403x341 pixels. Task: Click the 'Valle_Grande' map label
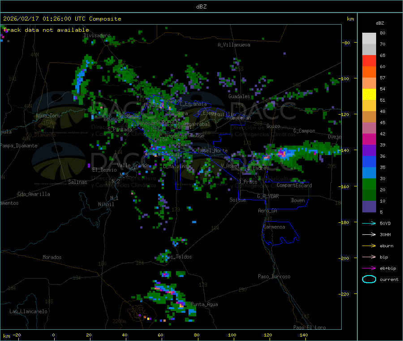click(x=133, y=165)
